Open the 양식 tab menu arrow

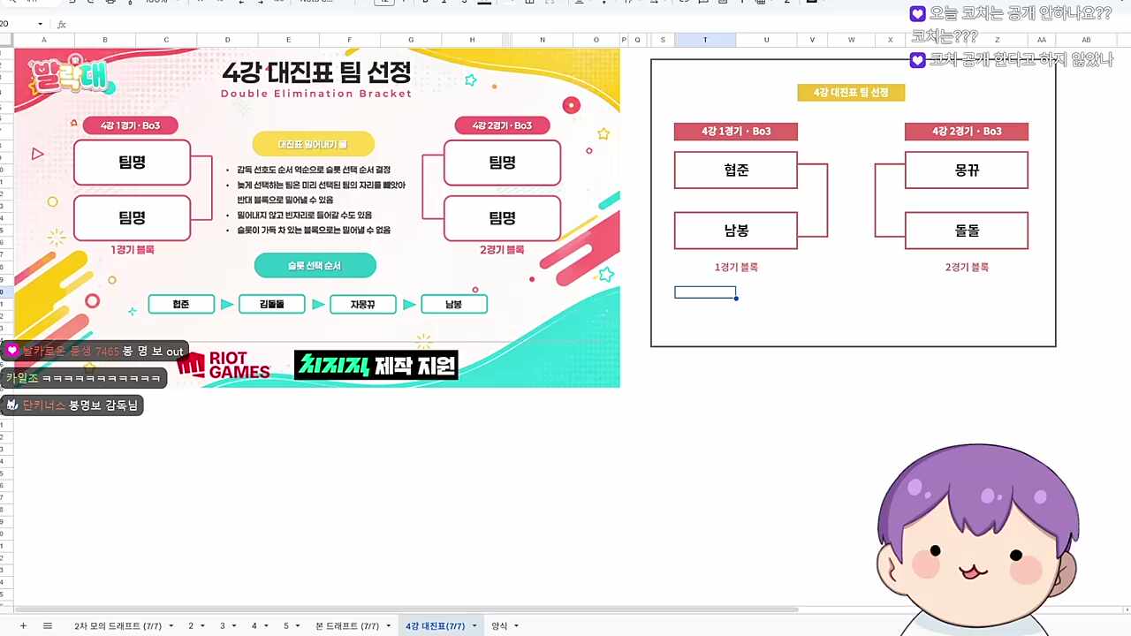tap(516, 626)
